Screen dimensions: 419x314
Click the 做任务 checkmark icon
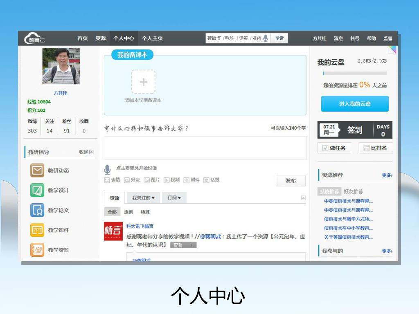pos(325,148)
